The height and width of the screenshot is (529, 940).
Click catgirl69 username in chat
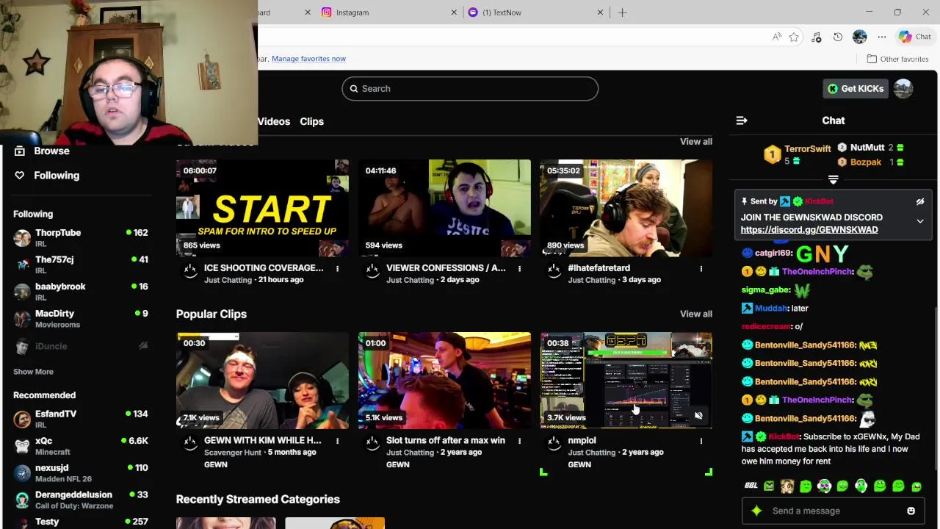pos(773,253)
